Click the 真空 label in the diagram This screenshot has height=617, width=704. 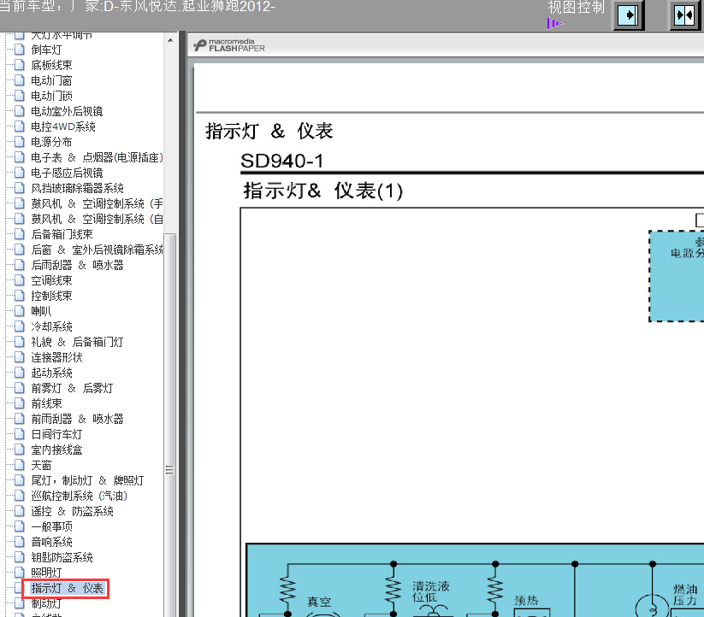click(x=319, y=602)
